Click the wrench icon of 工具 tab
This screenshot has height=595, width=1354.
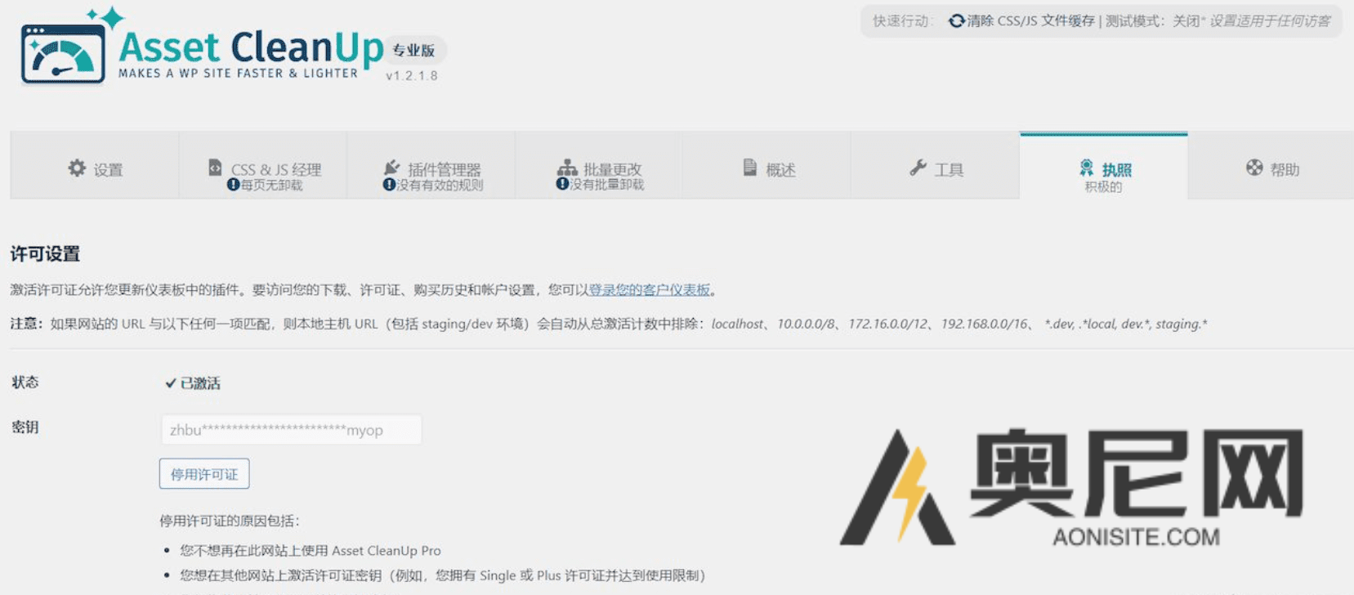(918, 168)
